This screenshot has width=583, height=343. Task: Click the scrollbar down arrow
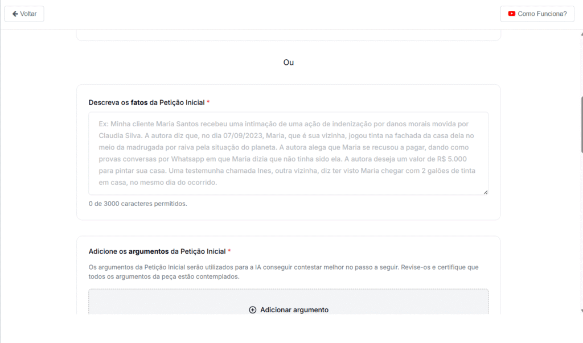[580, 311]
